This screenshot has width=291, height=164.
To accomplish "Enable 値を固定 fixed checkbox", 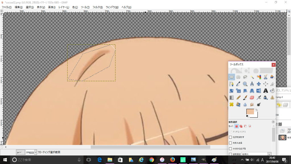I will pos(230,154).
